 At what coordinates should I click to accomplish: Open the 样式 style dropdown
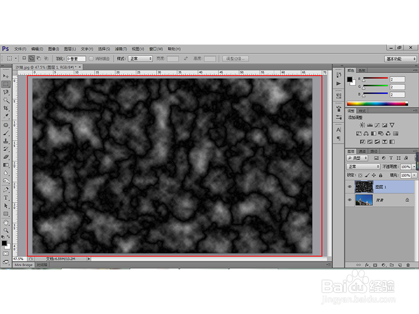(x=140, y=59)
